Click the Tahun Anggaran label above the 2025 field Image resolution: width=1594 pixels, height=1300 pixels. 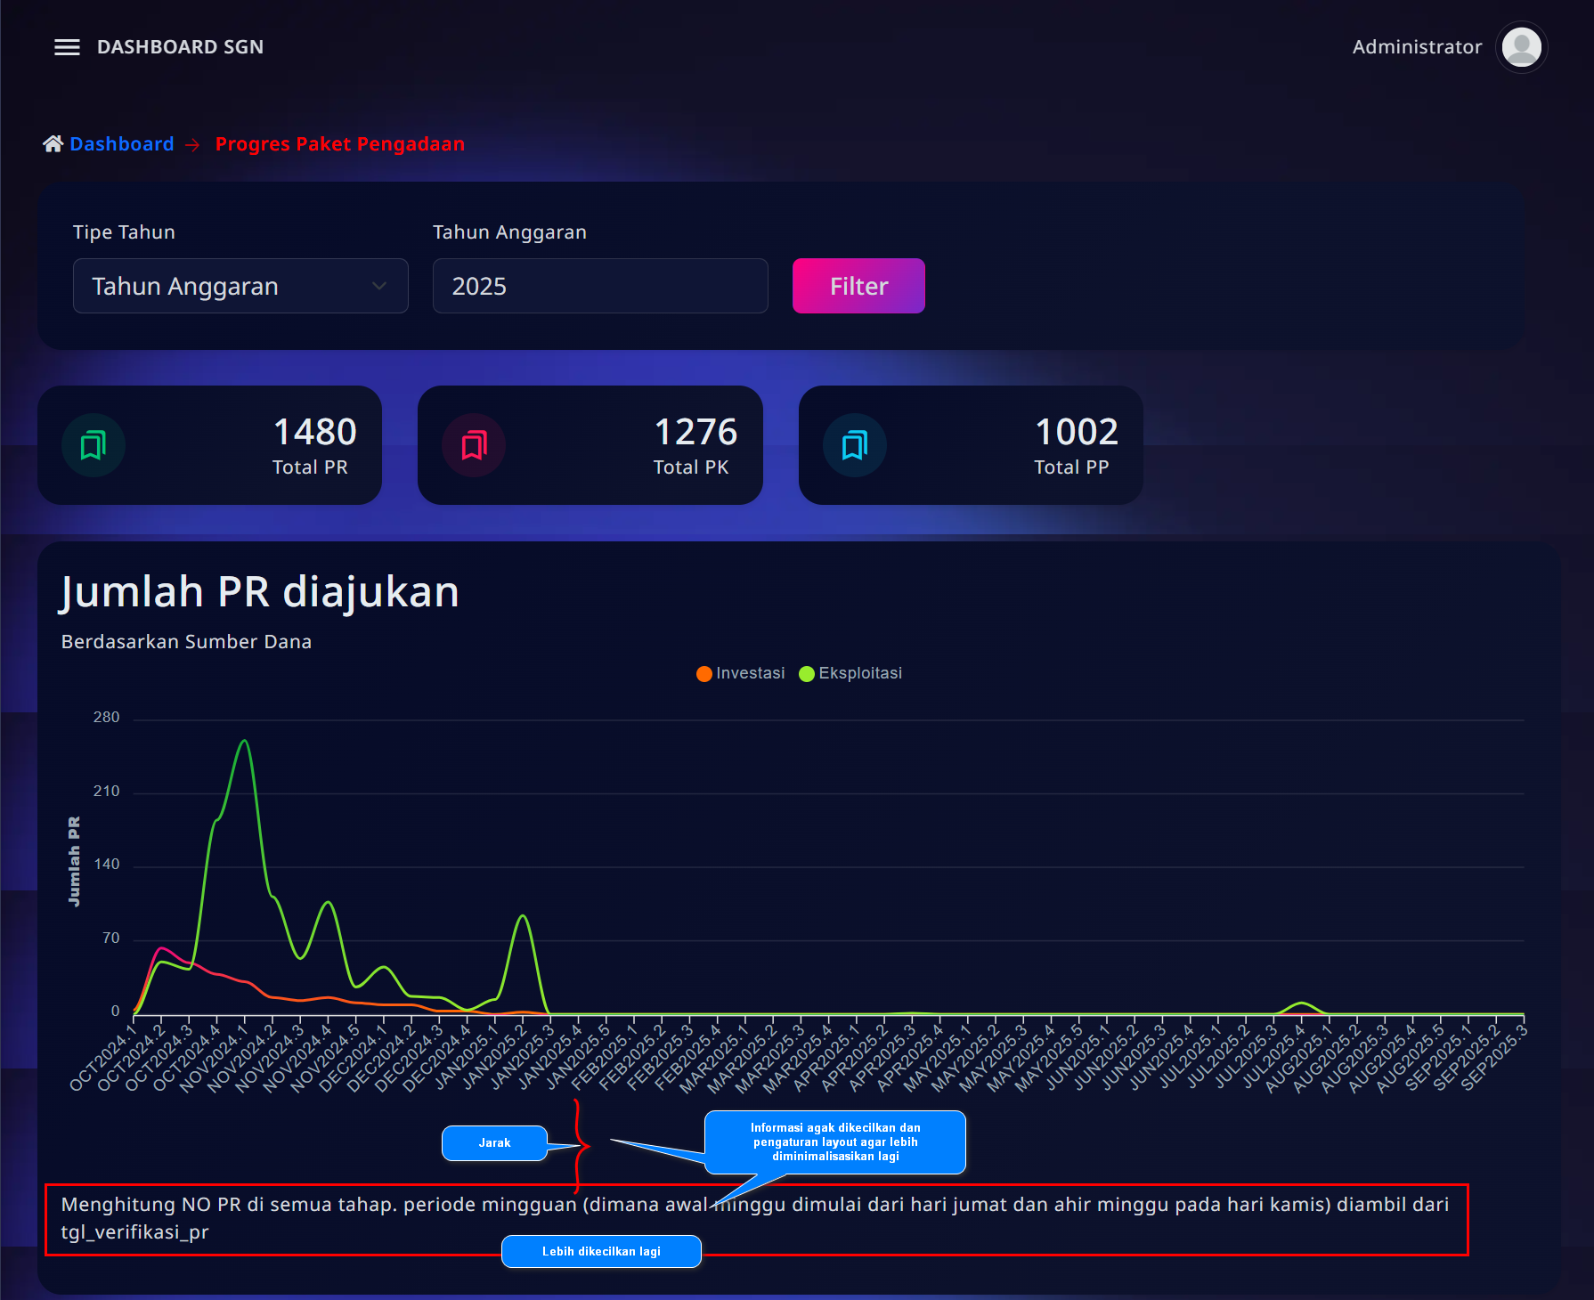click(x=509, y=232)
